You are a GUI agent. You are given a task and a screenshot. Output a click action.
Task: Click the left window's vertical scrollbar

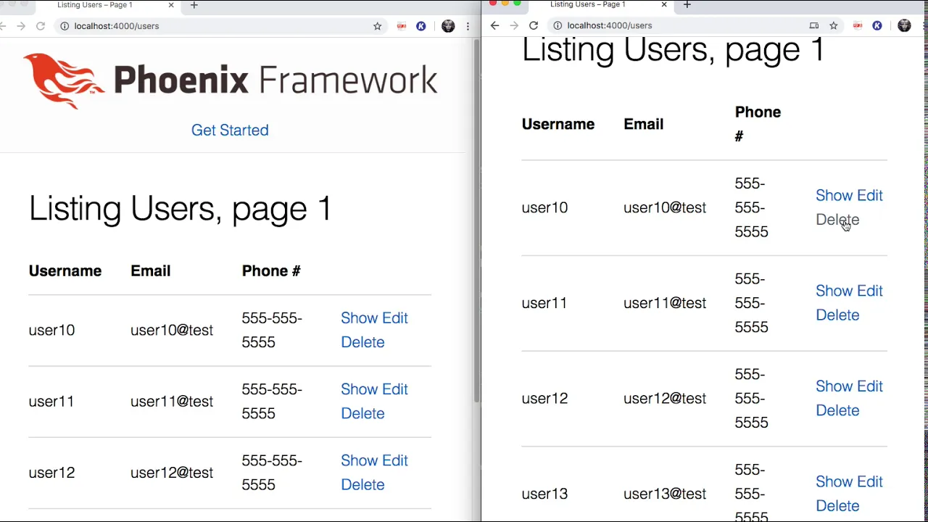point(476,220)
